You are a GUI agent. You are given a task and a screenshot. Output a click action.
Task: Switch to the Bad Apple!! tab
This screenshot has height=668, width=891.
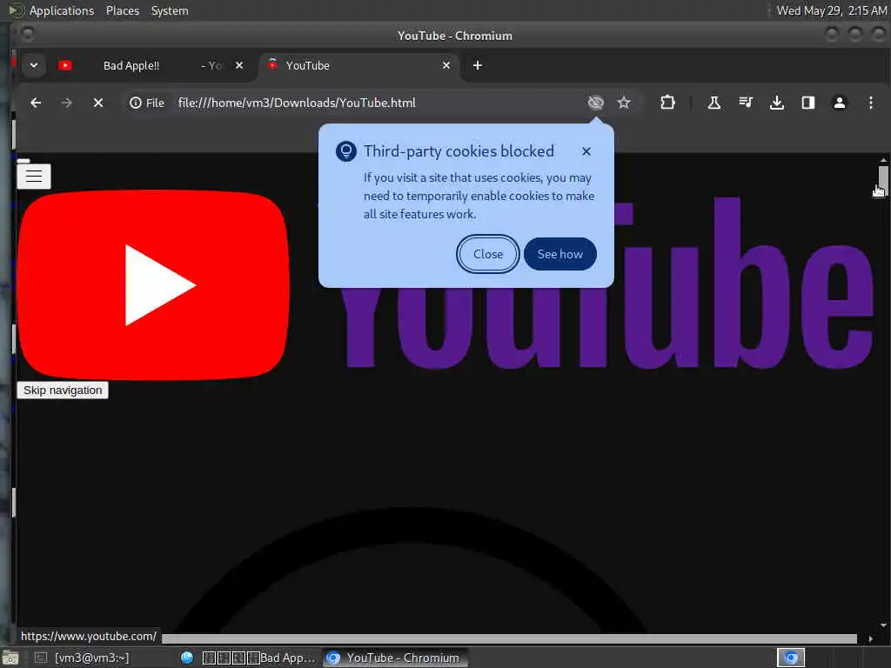click(x=148, y=65)
